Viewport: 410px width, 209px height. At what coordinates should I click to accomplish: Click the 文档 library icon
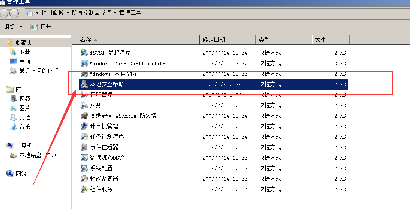[14, 117]
